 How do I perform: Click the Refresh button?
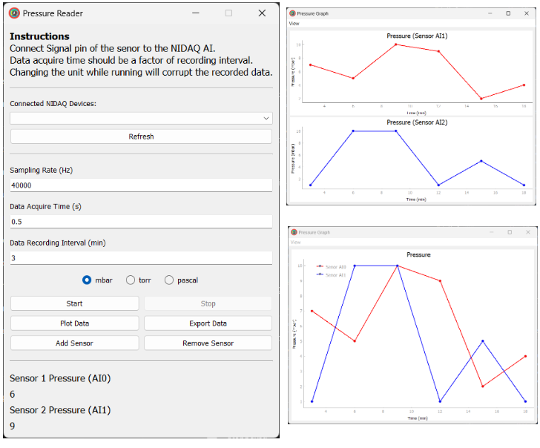[141, 136]
